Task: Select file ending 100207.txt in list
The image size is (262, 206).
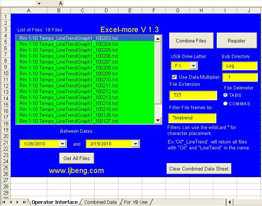Action: click(x=85, y=62)
